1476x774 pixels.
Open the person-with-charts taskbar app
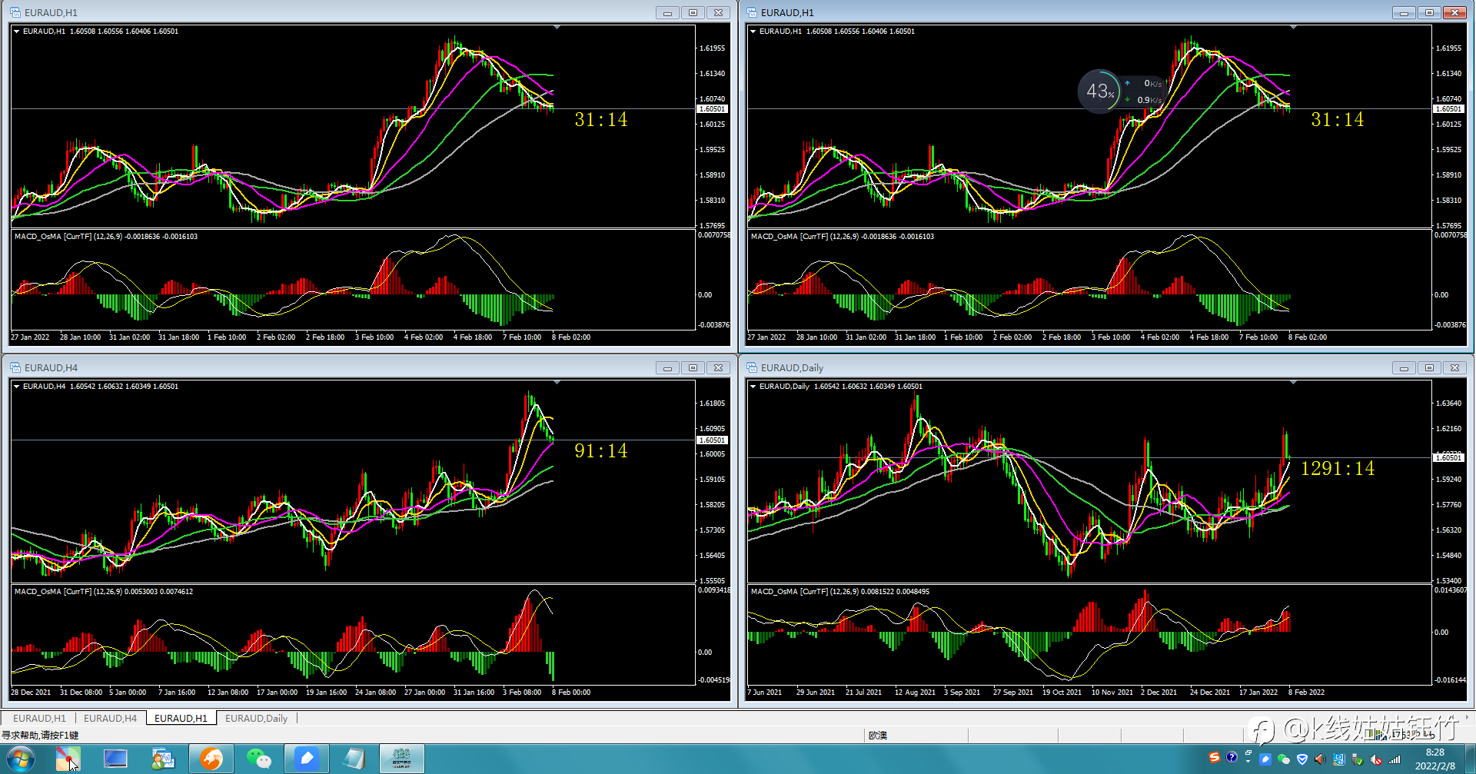(x=163, y=759)
